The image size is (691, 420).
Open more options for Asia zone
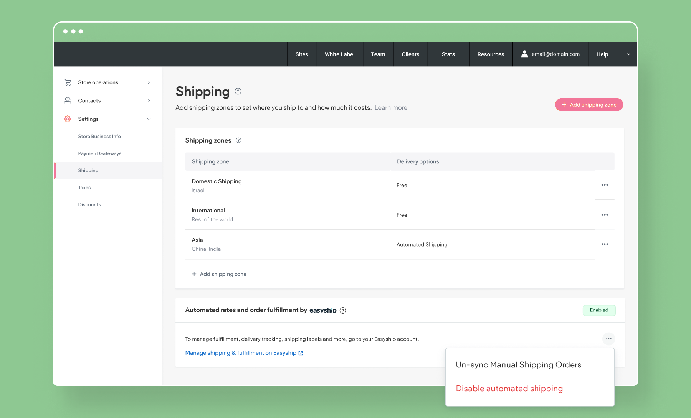click(x=605, y=244)
